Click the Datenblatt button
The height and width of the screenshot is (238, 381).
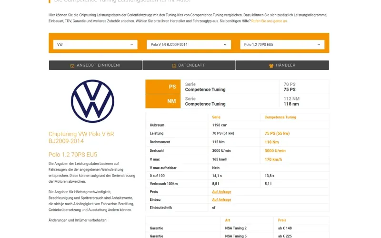point(189,65)
